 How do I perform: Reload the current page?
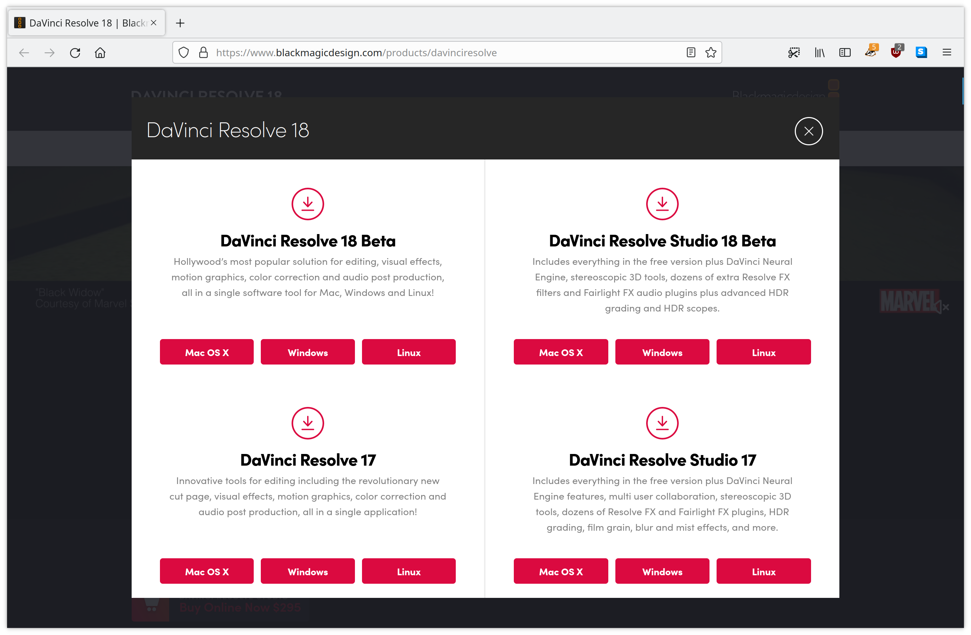tap(75, 53)
